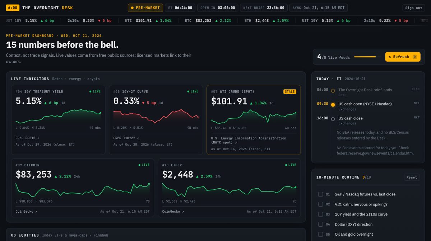Click the SYNC Oct 21, 6:15 AM EDT chip
Viewport: 431px width, 241px height.
[318, 8]
